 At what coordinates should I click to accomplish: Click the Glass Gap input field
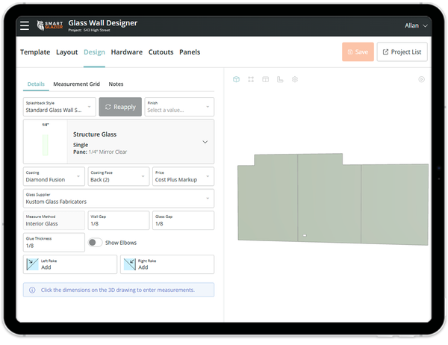(184, 220)
